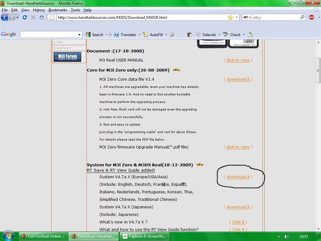Open the Tools menu
The width and height of the screenshot is (321, 241).
point(75,10)
